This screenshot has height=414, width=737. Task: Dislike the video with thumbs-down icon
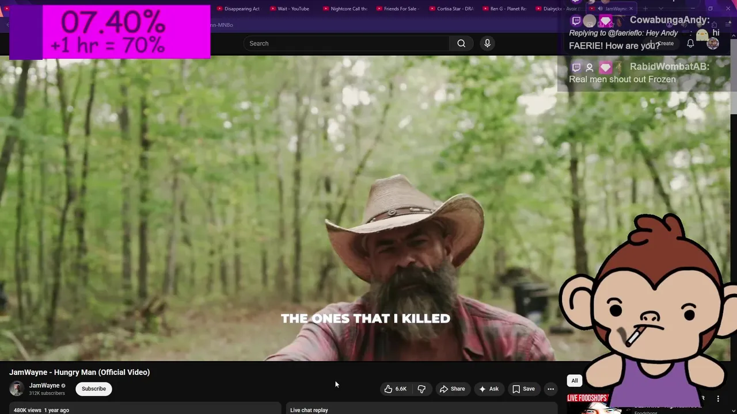tap(421, 389)
